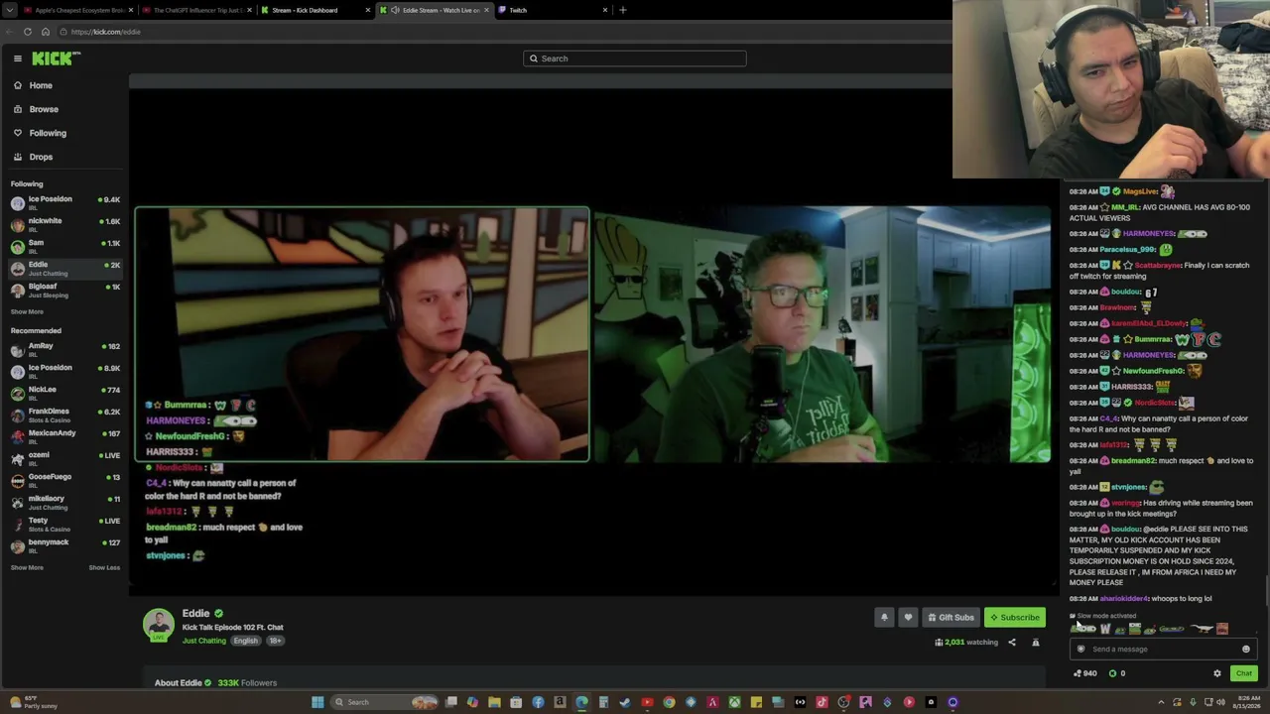Click the Kick logo
The width and height of the screenshot is (1270, 714).
click(x=52, y=59)
